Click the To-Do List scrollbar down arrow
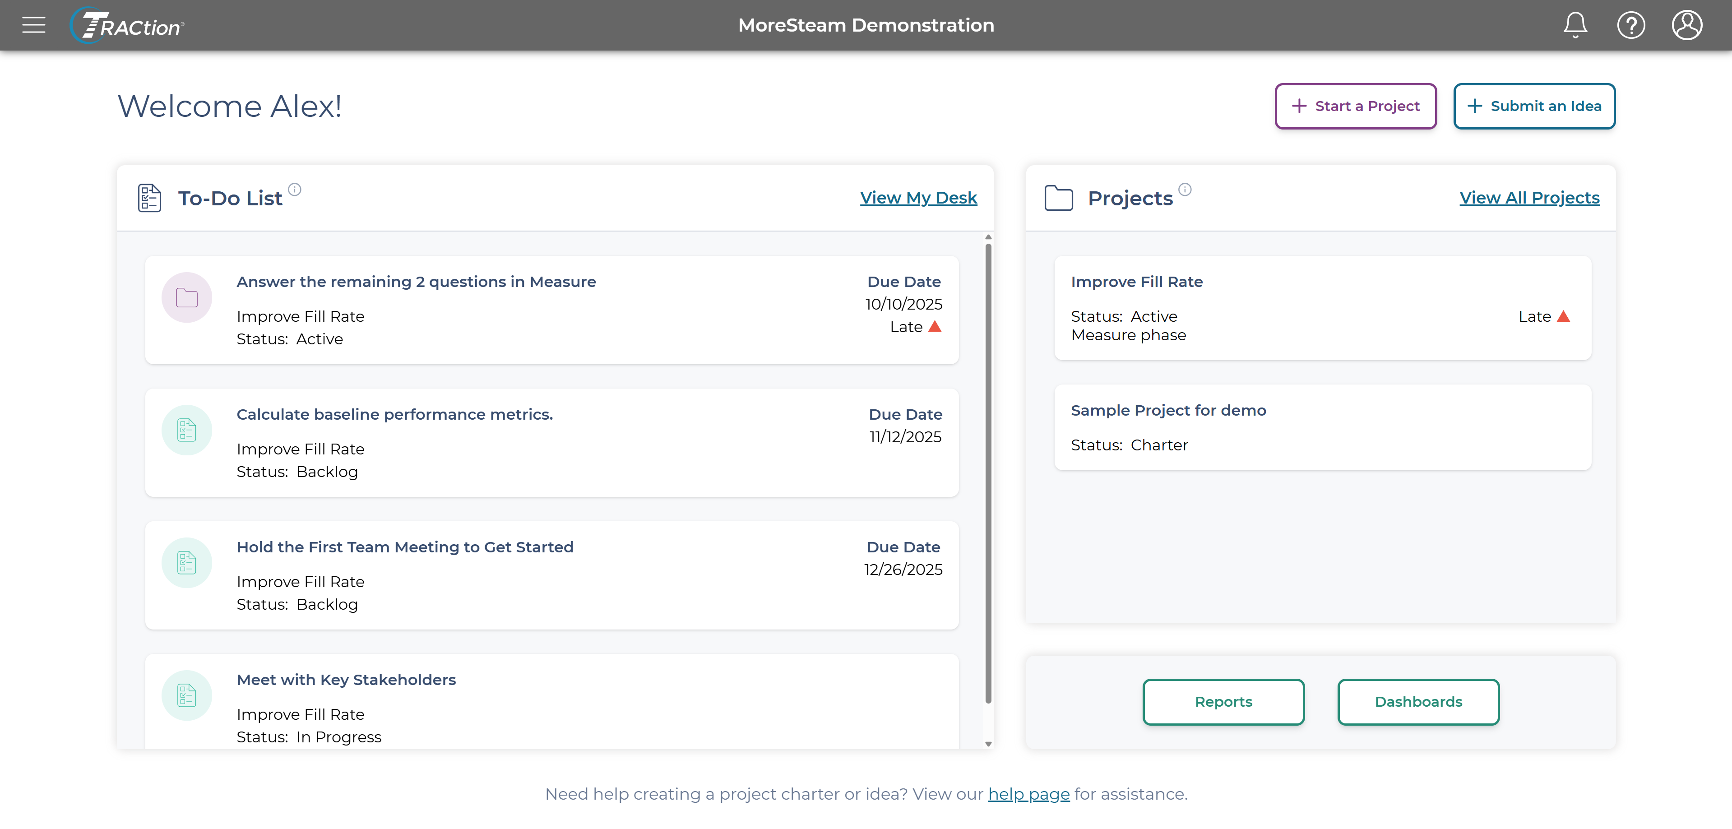1732x829 pixels. 988,744
